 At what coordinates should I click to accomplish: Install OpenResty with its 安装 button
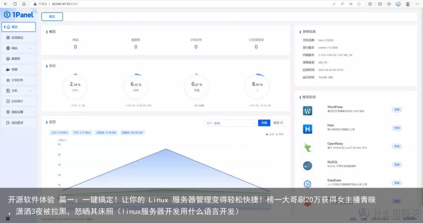click(397, 146)
